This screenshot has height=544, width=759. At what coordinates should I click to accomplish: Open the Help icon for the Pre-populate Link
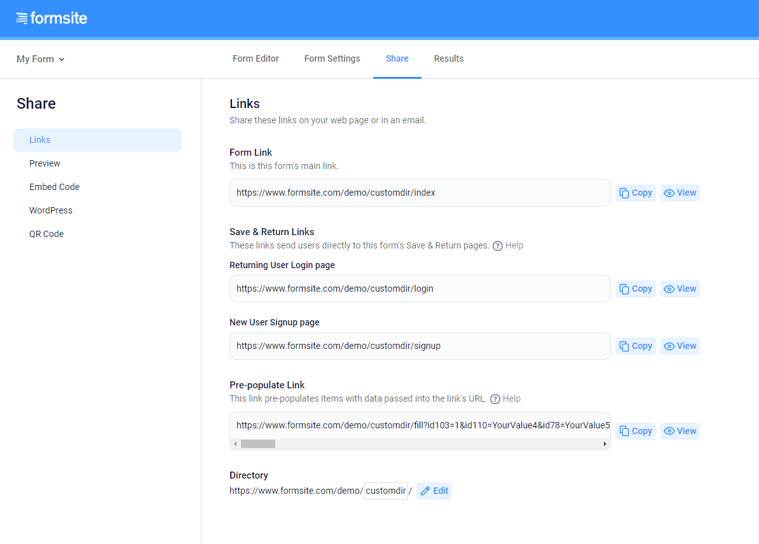point(495,398)
